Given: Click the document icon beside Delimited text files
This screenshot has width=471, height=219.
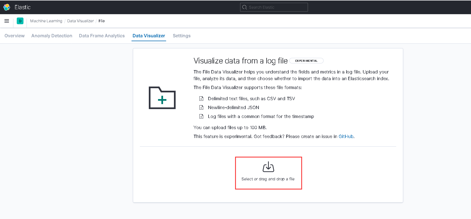Looking at the screenshot, I should tap(201, 99).
